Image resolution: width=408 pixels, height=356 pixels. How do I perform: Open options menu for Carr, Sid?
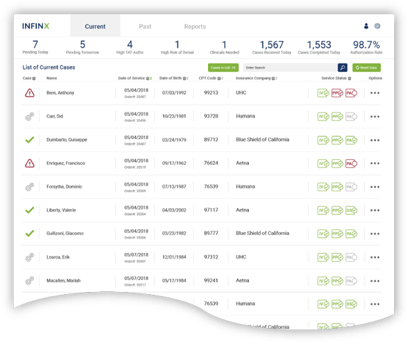[x=375, y=116]
